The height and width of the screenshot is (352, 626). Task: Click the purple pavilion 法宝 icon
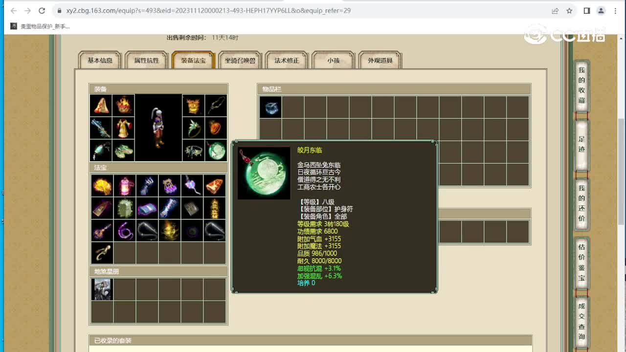[x=170, y=186]
